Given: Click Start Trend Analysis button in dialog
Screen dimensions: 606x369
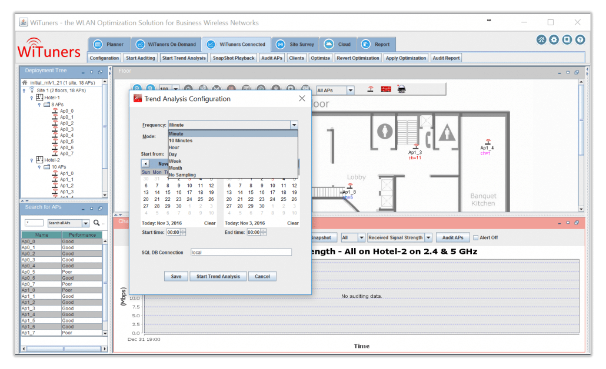Looking at the screenshot, I should pos(218,276).
